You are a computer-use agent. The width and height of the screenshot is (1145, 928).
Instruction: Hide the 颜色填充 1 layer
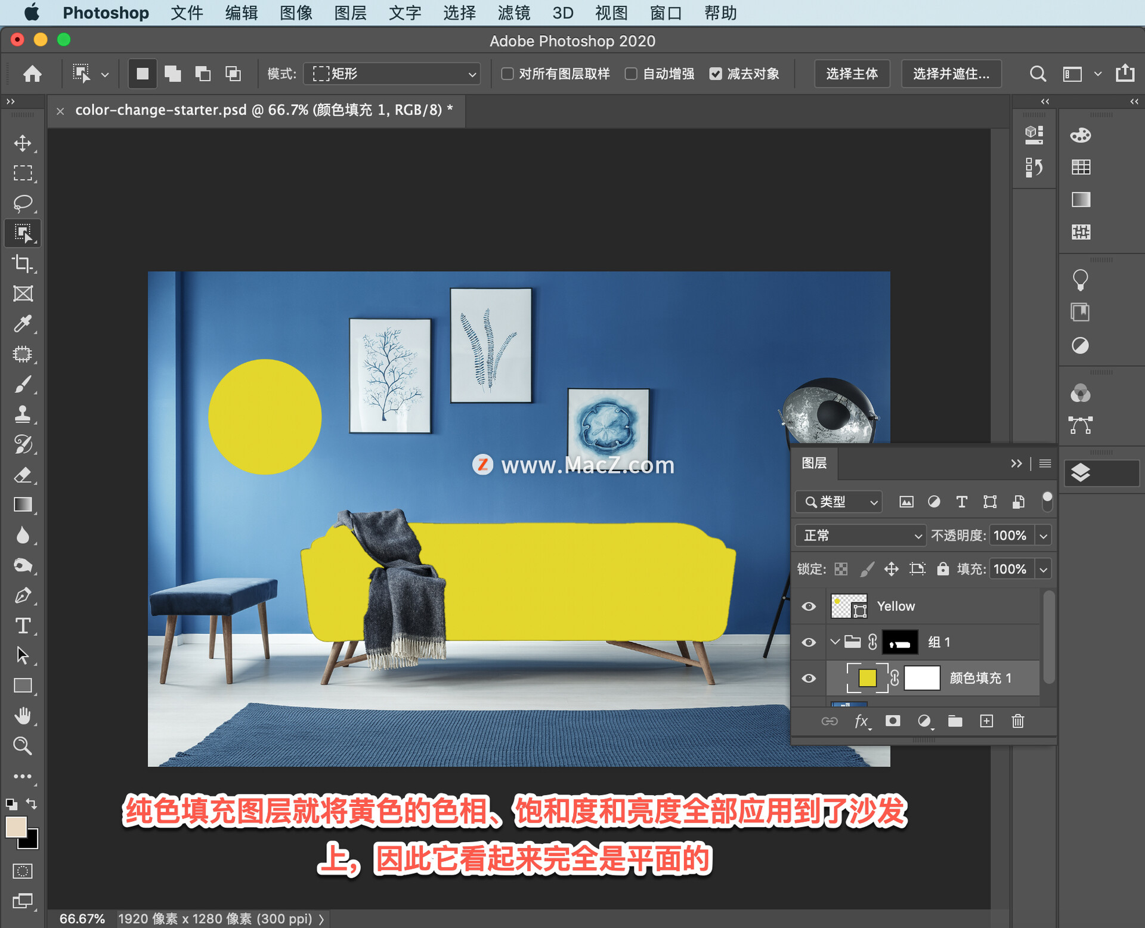(x=809, y=679)
